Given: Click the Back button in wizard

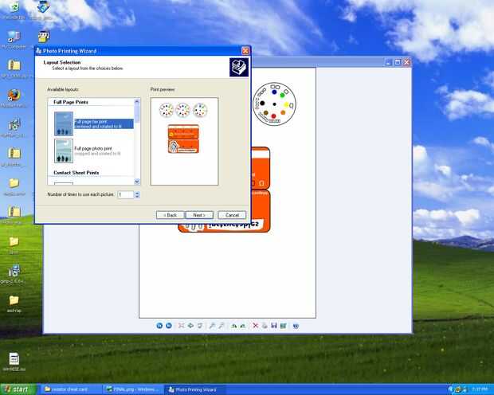Looking at the screenshot, I should 171,215.
